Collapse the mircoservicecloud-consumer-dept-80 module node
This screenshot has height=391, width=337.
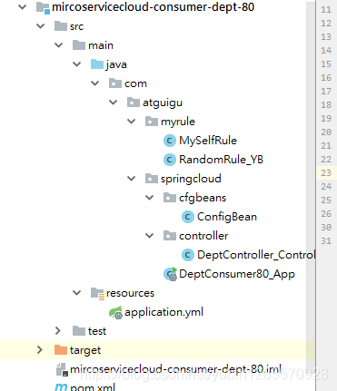tap(23, 6)
